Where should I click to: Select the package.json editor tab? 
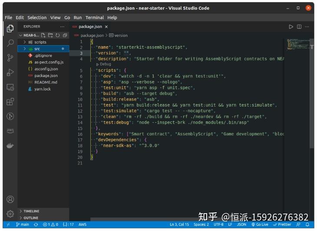tap(90, 27)
